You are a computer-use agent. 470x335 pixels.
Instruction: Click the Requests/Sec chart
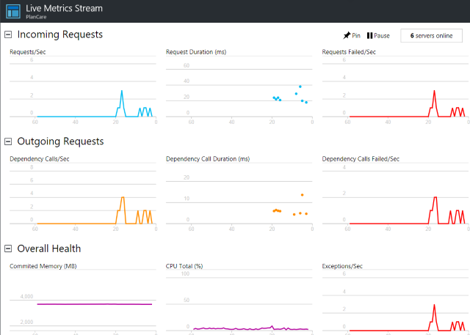click(82, 92)
